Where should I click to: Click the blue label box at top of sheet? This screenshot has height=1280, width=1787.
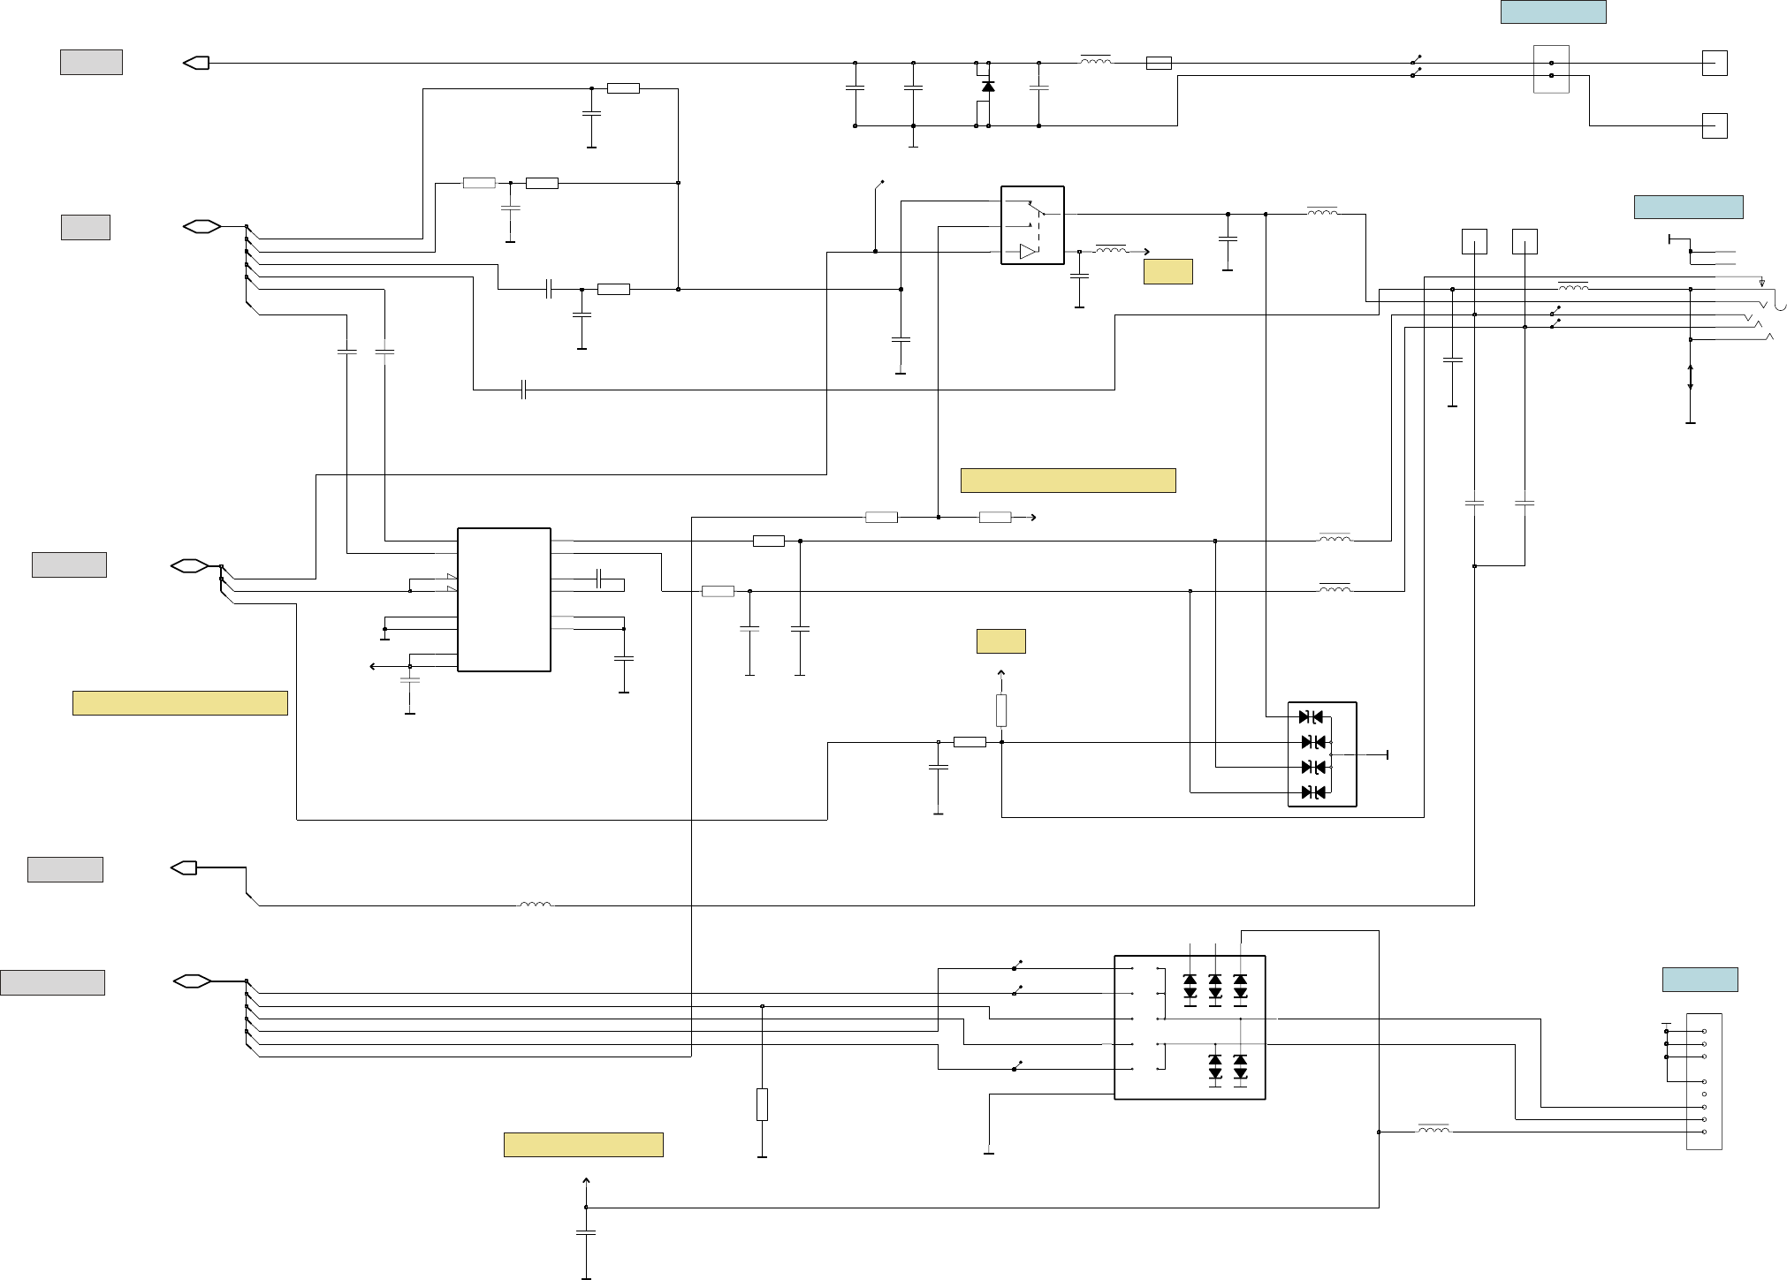pos(1553,11)
